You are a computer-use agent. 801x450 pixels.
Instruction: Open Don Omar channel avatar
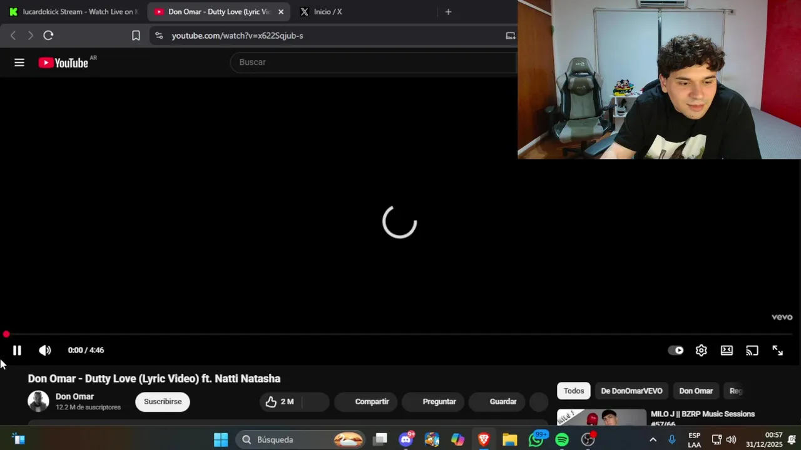point(38,401)
